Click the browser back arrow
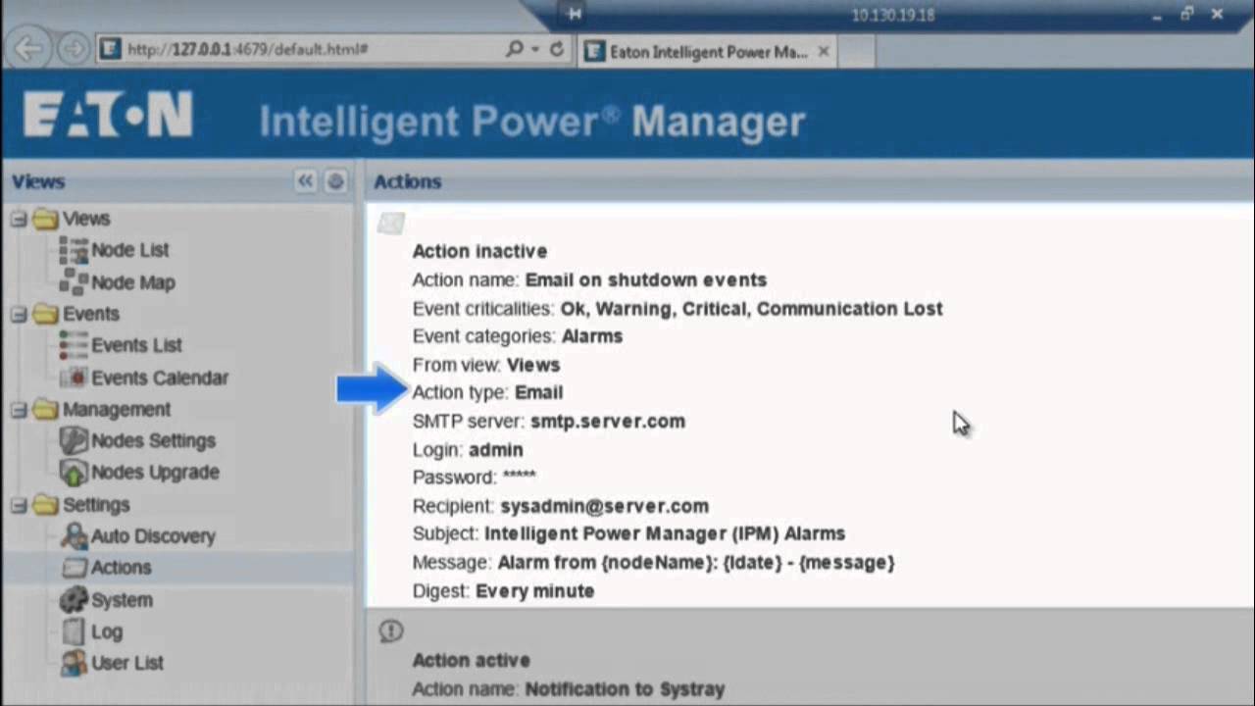Viewport: 1255px width, 706px height. point(29,48)
